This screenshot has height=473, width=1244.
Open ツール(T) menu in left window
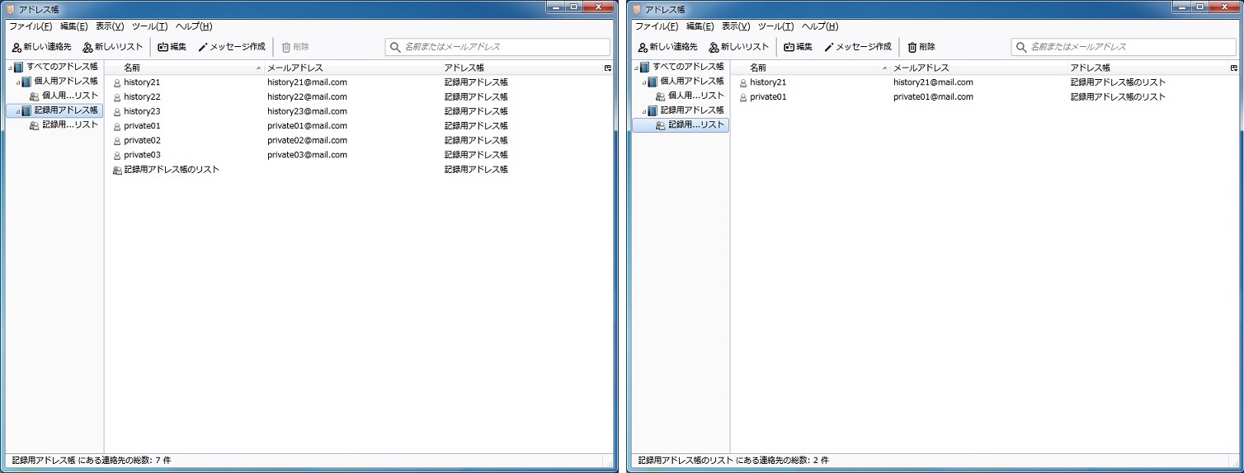coord(149,26)
